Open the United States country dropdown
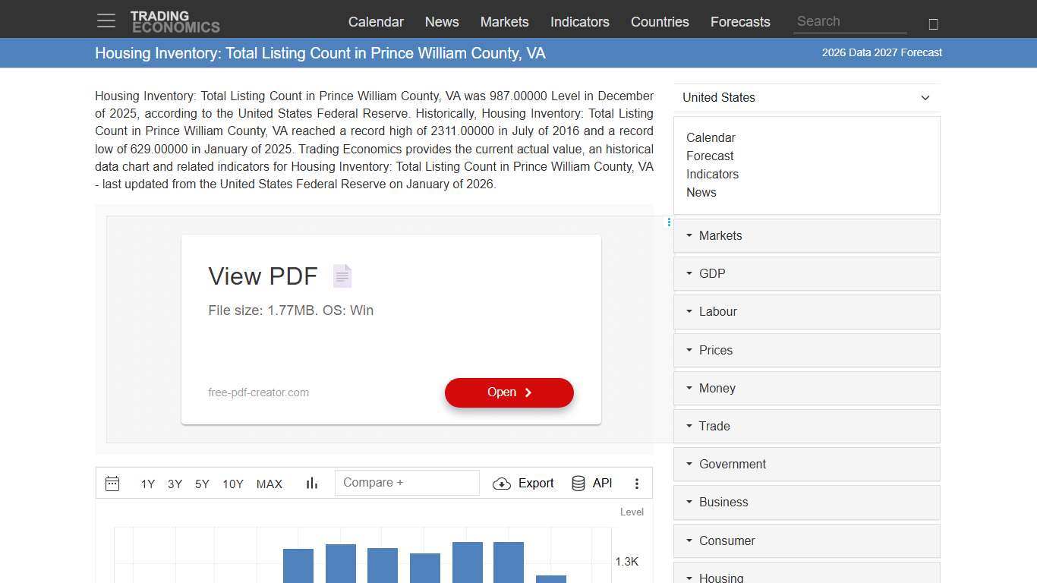Screen dimensions: 1037x583 point(806,97)
